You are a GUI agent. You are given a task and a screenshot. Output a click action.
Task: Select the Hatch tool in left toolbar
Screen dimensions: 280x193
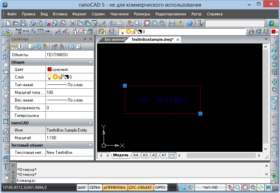tap(6, 121)
